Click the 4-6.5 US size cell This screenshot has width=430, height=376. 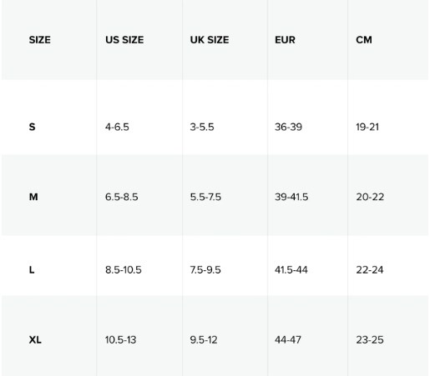coord(117,127)
